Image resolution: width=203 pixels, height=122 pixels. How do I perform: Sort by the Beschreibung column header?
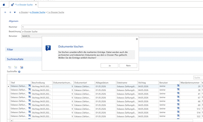point(42,83)
